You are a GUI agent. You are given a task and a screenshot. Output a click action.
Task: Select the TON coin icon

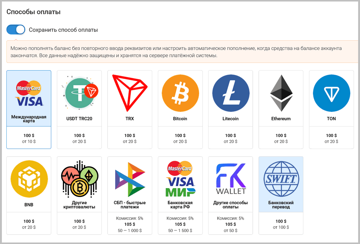click(x=331, y=93)
